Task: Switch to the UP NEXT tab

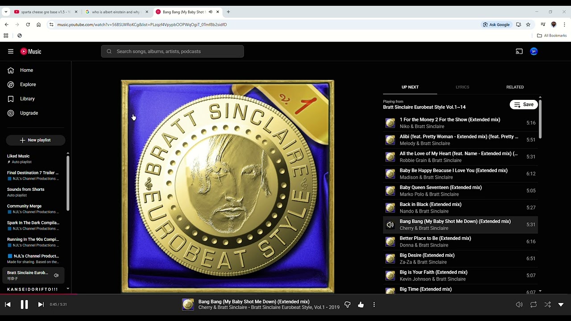Action: [x=410, y=87]
